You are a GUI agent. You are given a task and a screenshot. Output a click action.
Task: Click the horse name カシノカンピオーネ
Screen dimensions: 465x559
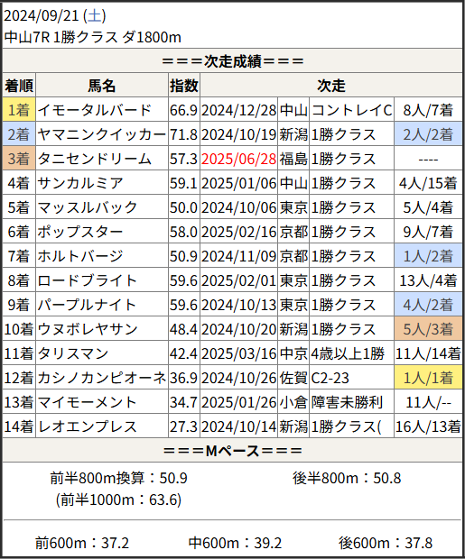(102, 378)
